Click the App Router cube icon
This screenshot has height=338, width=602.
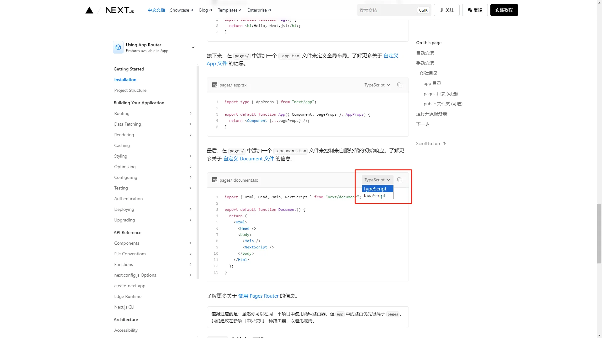pos(118,47)
